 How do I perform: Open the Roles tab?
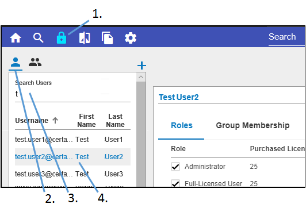(x=182, y=125)
